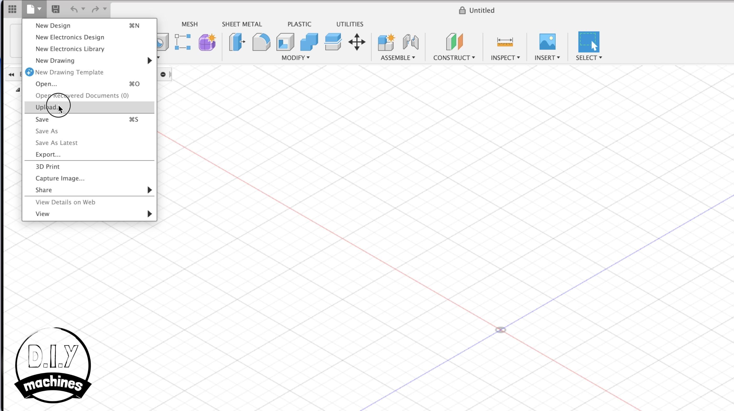The height and width of the screenshot is (411, 734).
Task: Click View Details on Web
Action: coord(65,202)
